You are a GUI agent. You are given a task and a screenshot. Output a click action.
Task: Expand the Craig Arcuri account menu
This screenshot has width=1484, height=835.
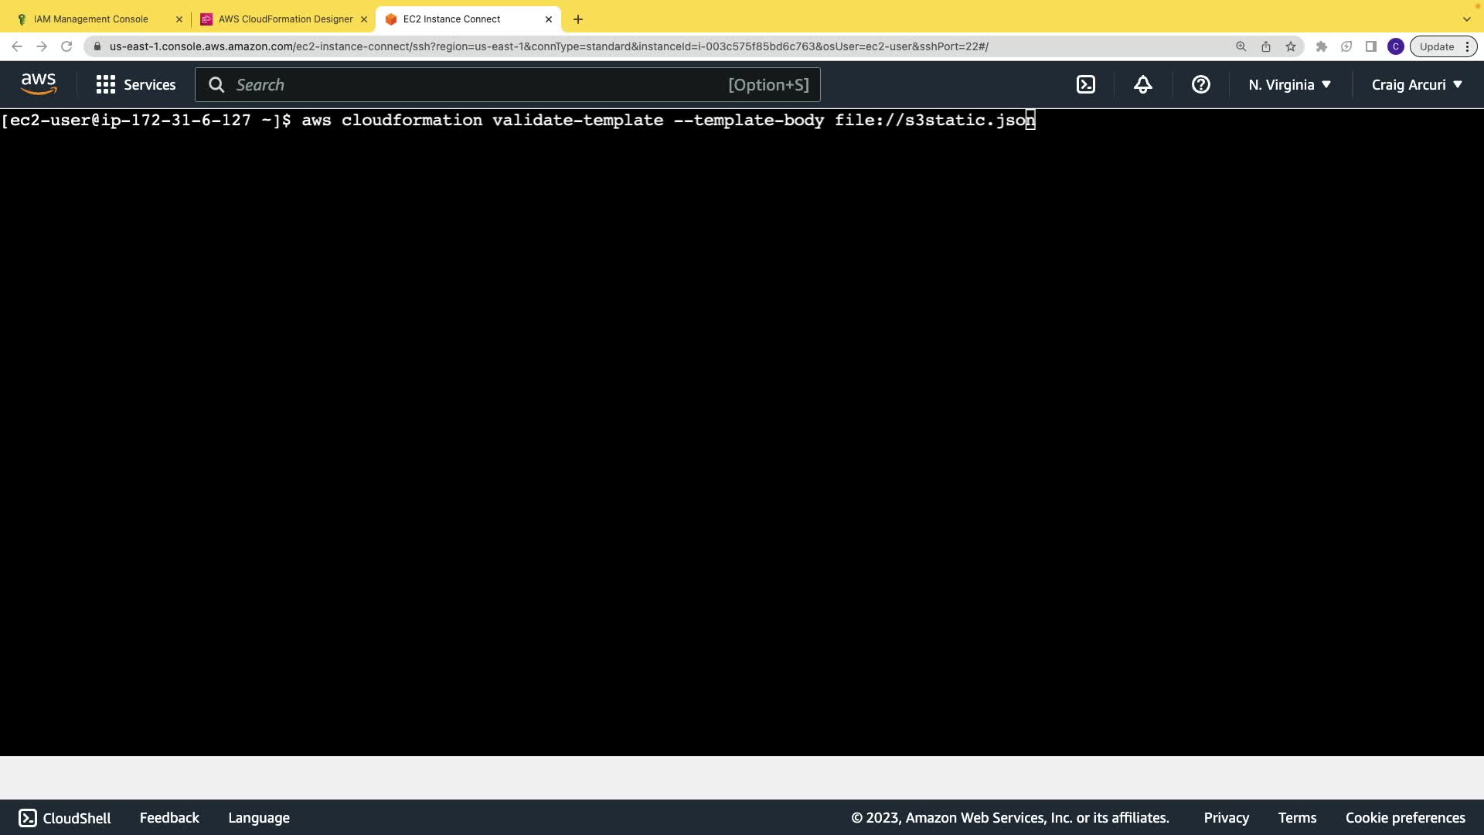[x=1417, y=85]
